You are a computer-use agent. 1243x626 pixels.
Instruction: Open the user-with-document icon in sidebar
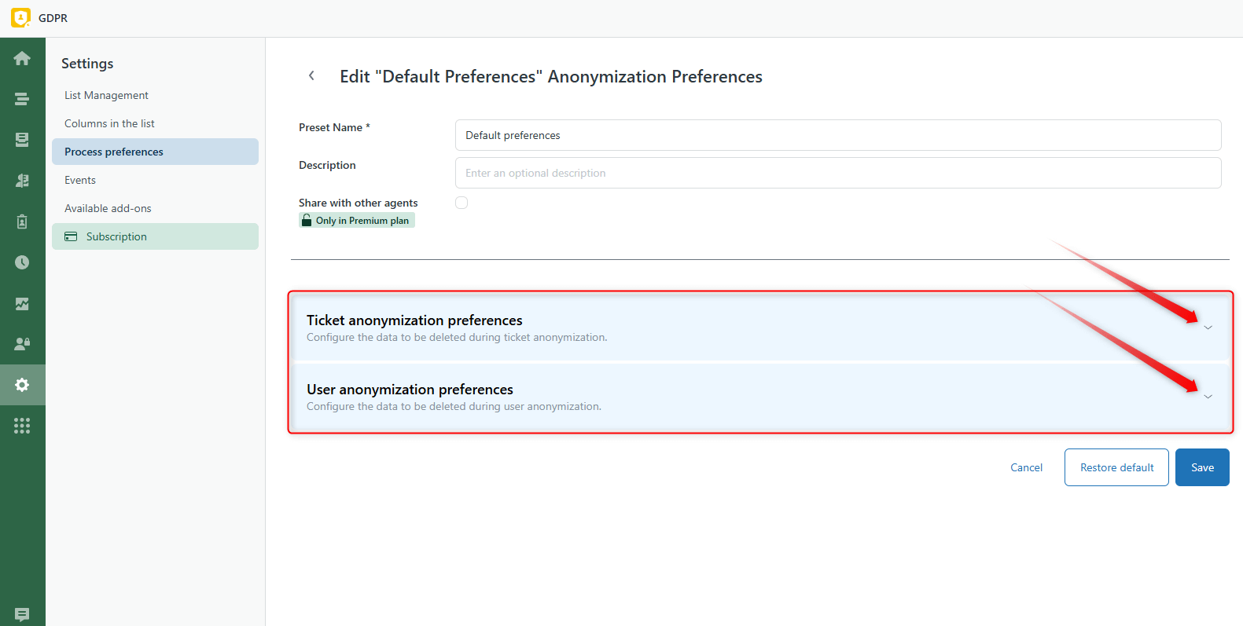[22, 181]
